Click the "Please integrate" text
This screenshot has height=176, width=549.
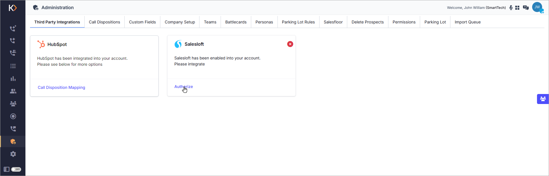pyautogui.click(x=189, y=64)
